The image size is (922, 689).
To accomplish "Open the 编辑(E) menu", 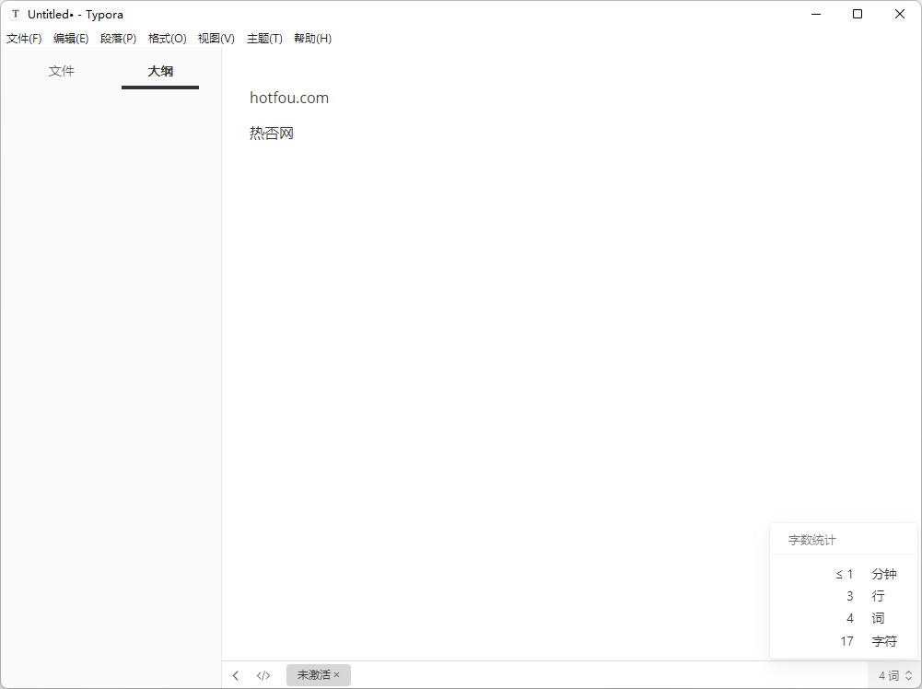I will 71,38.
